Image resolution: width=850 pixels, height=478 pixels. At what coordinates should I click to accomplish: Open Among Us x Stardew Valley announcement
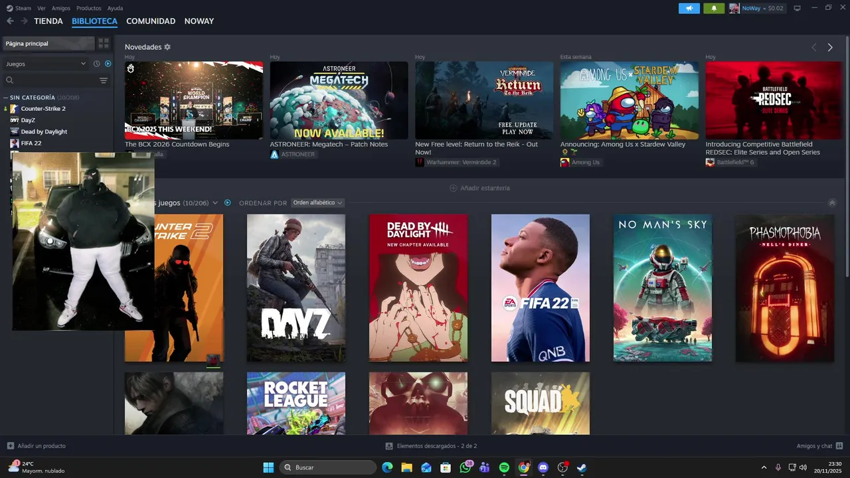pos(630,100)
